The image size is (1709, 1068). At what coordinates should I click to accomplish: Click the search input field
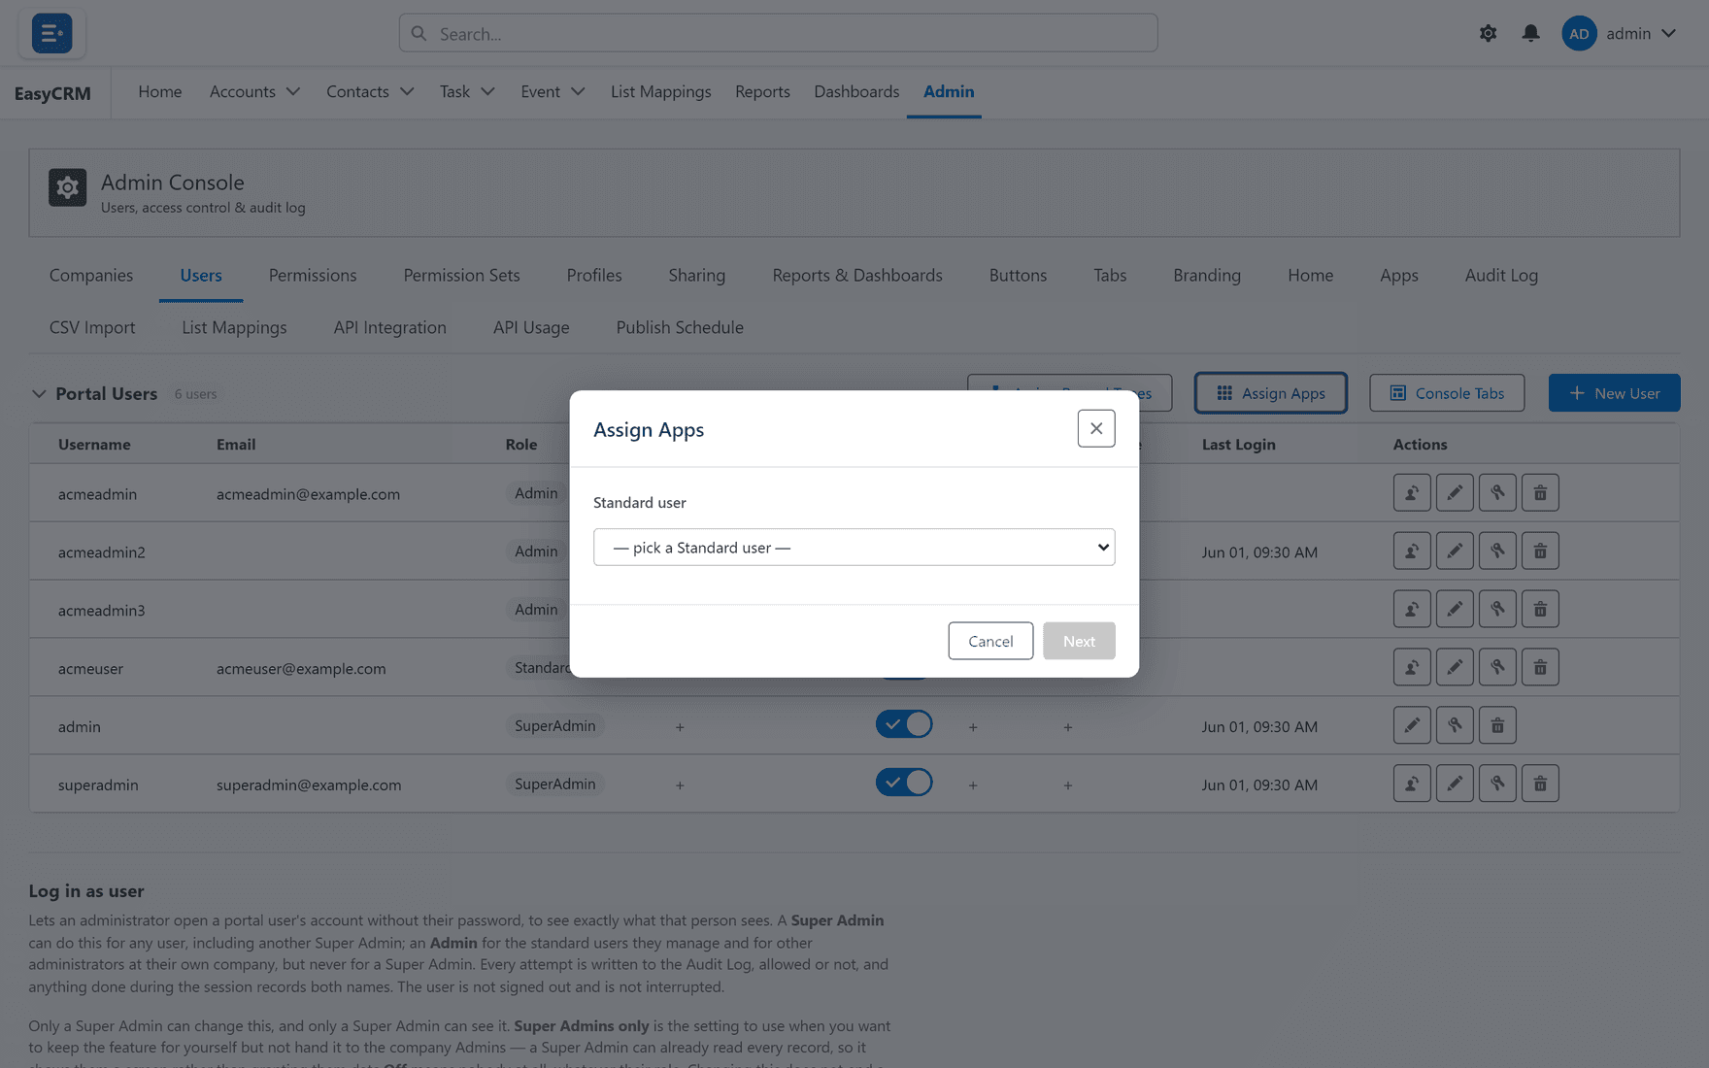[778, 33]
